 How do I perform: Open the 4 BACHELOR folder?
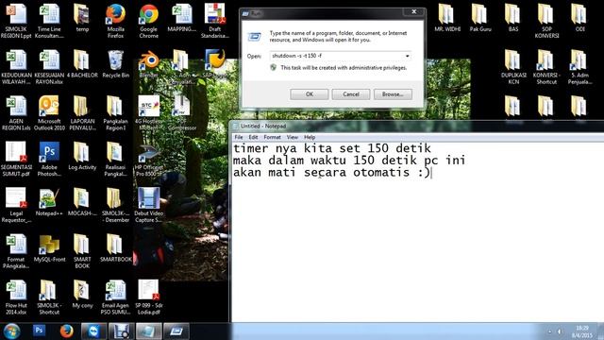point(82,64)
